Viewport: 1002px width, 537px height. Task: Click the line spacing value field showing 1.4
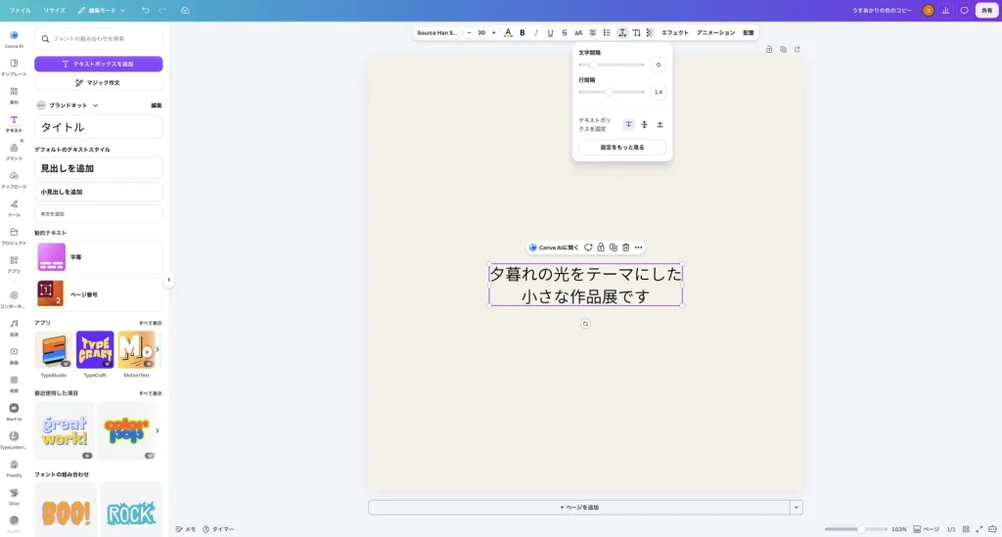tap(659, 92)
